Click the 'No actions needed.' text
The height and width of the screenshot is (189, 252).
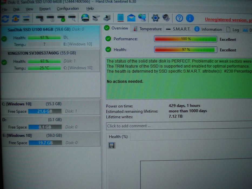click(125, 82)
